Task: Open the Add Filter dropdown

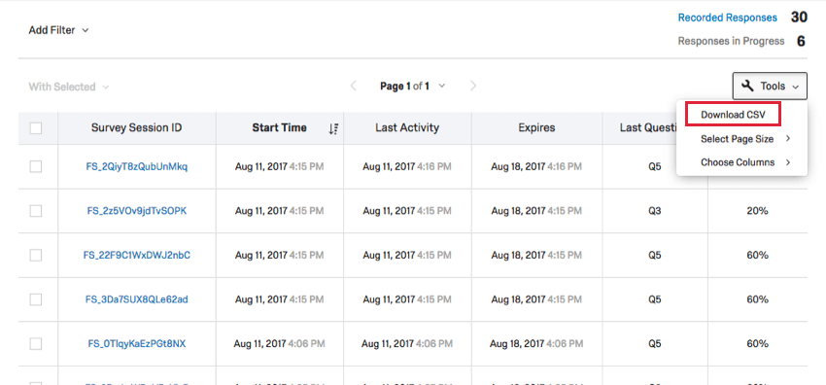Action: (58, 30)
